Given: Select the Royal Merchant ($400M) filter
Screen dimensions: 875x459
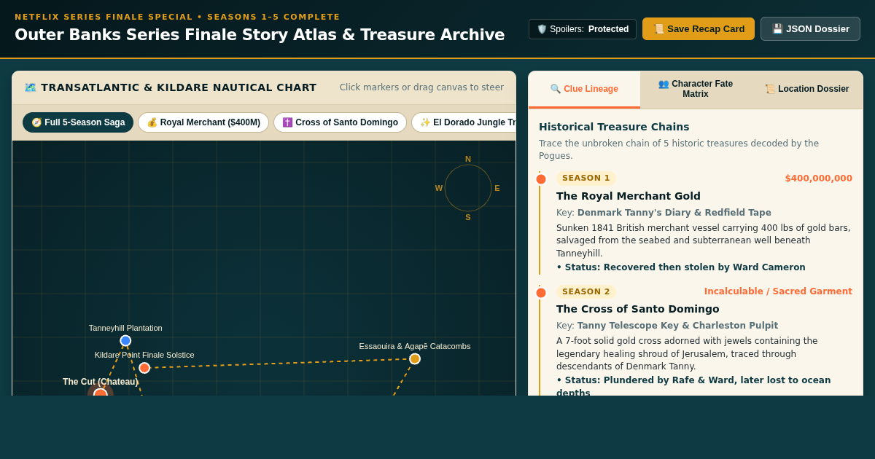Looking at the screenshot, I should (203, 122).
